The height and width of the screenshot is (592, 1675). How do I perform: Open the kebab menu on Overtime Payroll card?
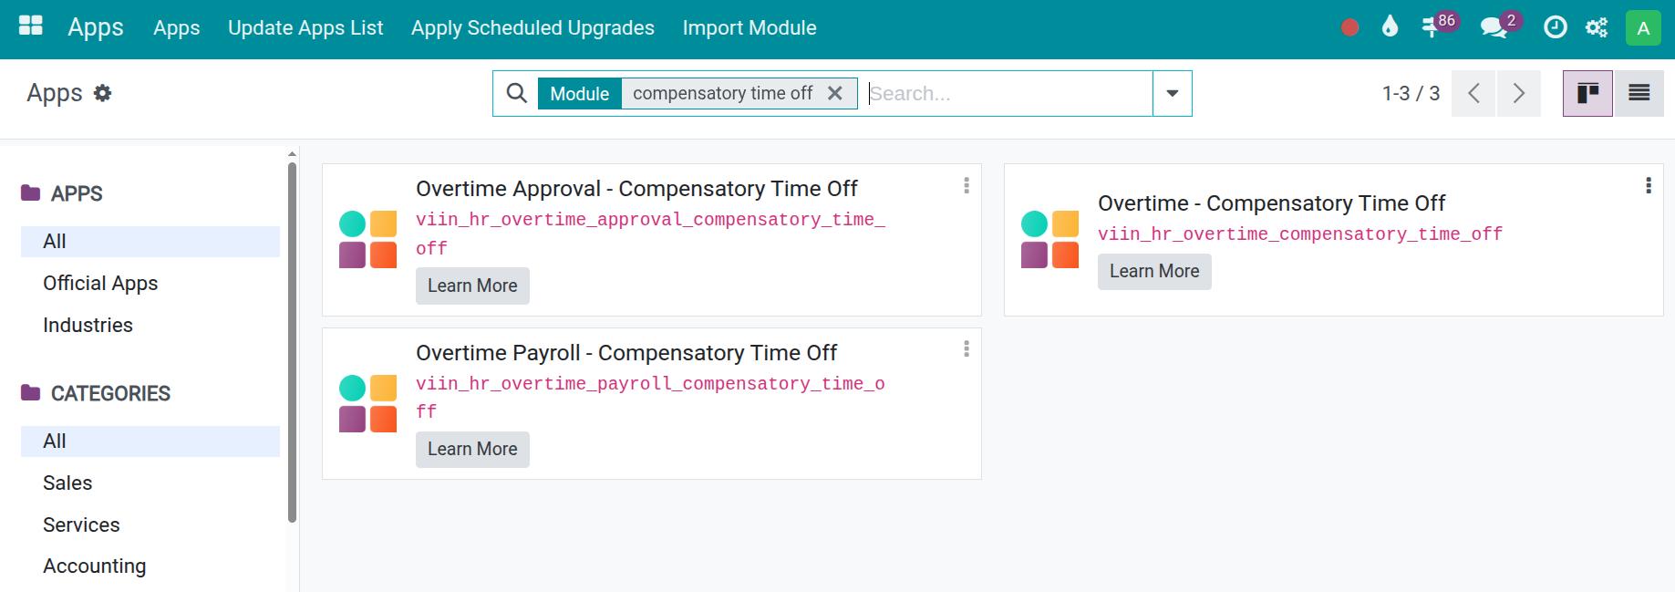tap(966, 349)
